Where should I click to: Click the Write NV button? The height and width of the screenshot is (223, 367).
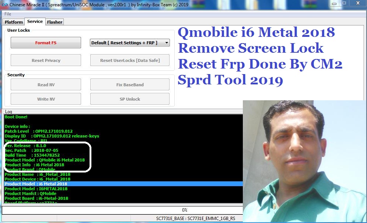pyautogui.click(x=46, y=99)
